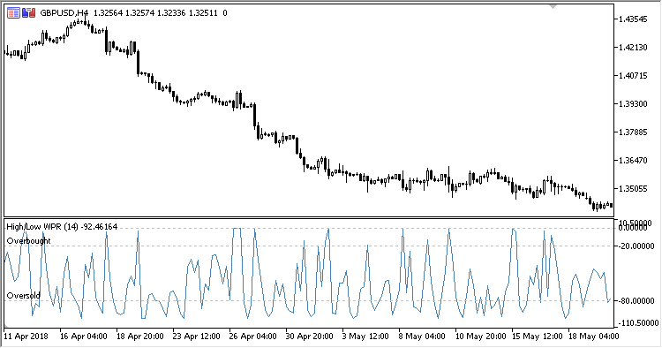662x348 pixels.
Task: Click the 26 Apr 04:00 time label
Action: pos(253,337)
